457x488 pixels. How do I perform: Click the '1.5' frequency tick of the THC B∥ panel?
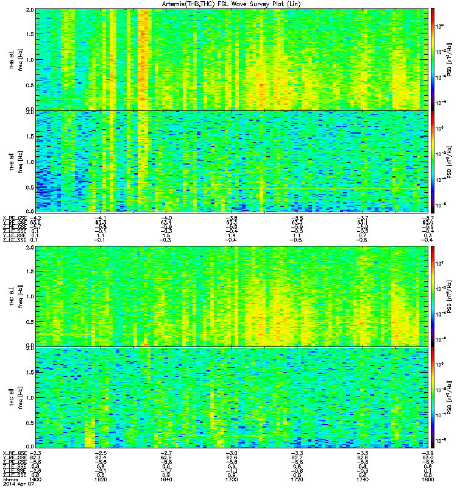[30, 372]
